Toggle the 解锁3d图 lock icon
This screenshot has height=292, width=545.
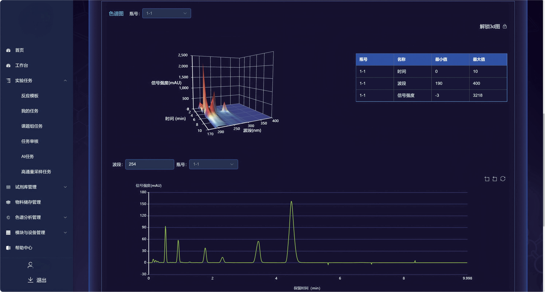(x=505, y=26)
